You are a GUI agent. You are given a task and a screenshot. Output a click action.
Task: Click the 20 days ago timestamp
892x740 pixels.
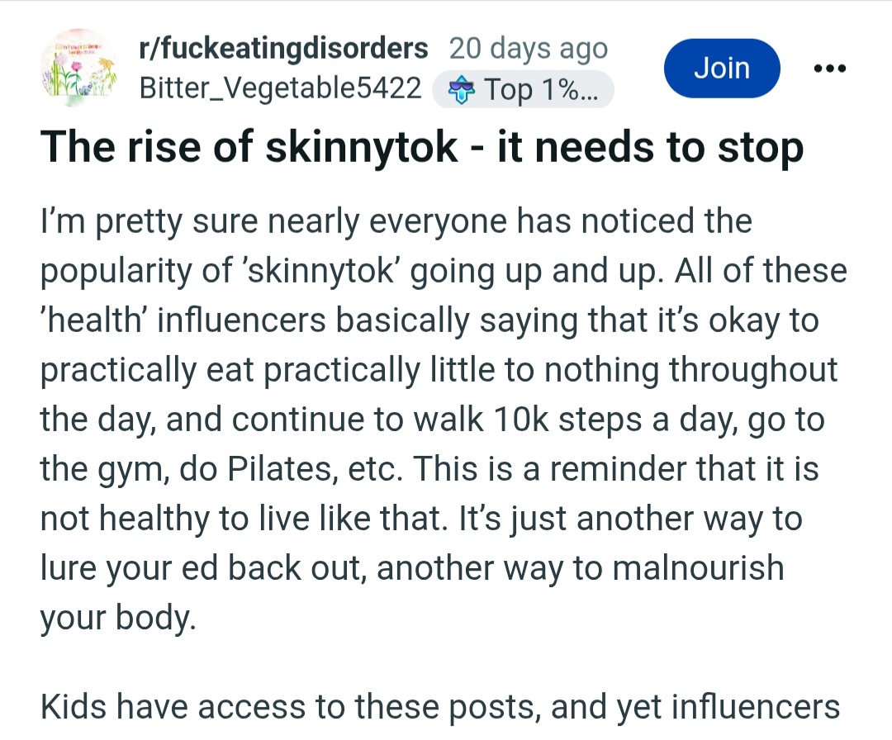click(529, 49)
